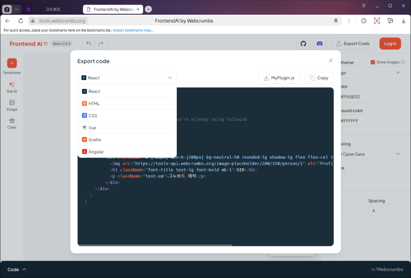This screenshot has width=411, height=278.
Task: Open the downloads arrow icon
Action: 403,21
